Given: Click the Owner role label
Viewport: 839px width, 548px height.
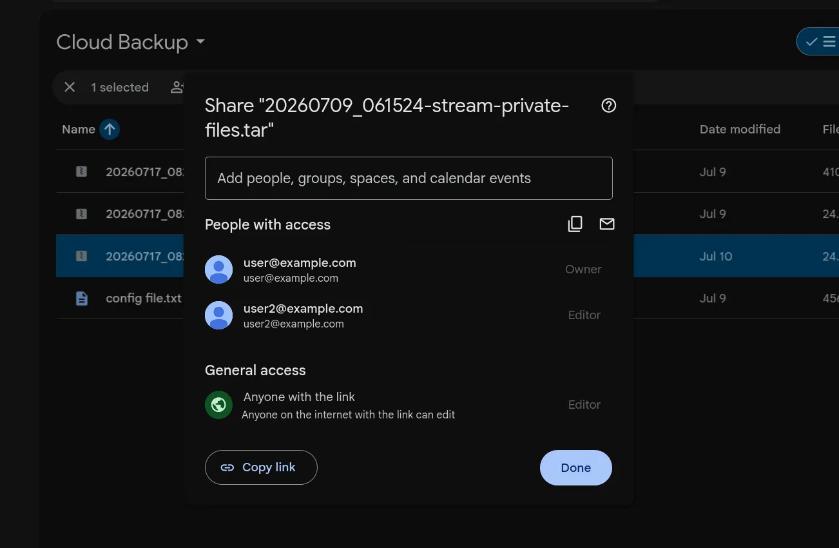Looking at the screenshot, I should coord(583,269).
